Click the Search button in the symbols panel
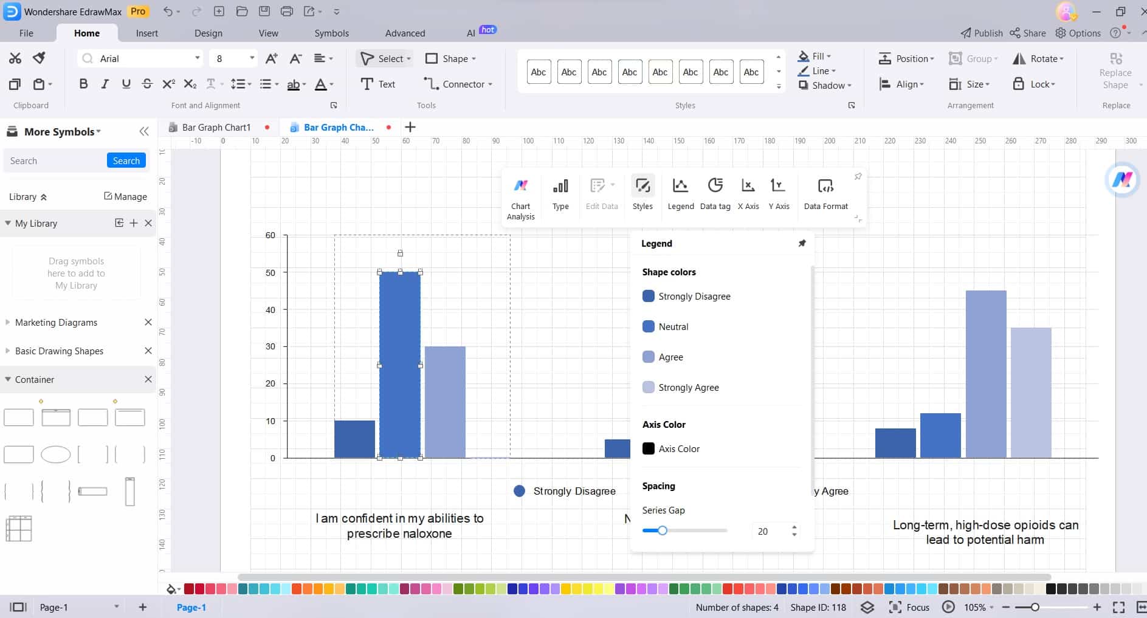1147x618 pixels. pyautogui.click(x=126, y=160)
